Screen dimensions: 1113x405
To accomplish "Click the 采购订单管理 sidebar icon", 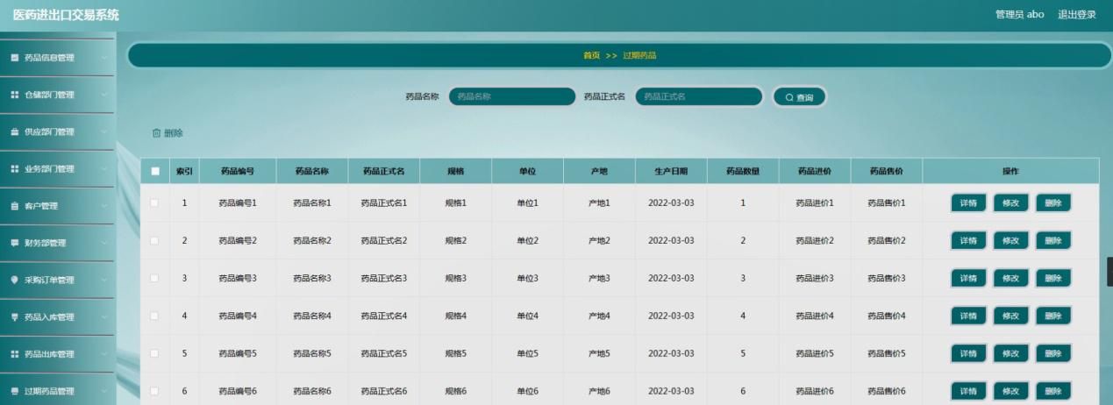I will point(15,281).
